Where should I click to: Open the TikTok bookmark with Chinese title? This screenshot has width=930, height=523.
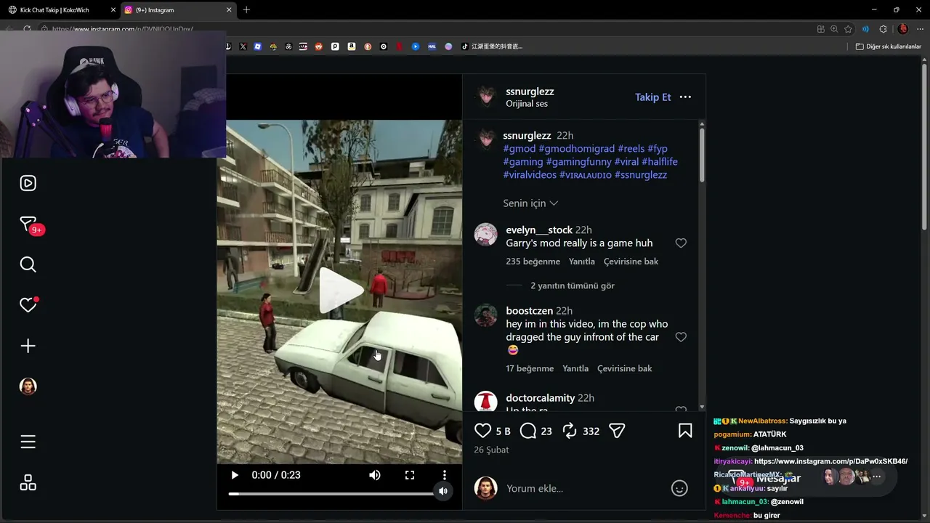pyautogui.click(x=493, y=46)
